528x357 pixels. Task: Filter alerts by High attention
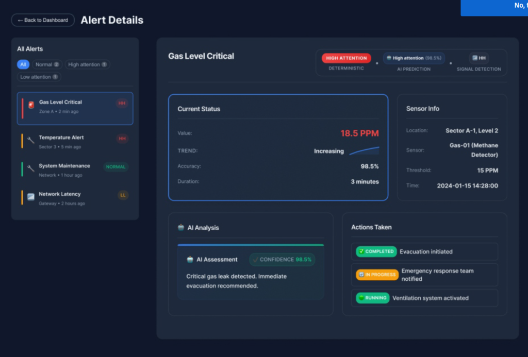[87, 64]
